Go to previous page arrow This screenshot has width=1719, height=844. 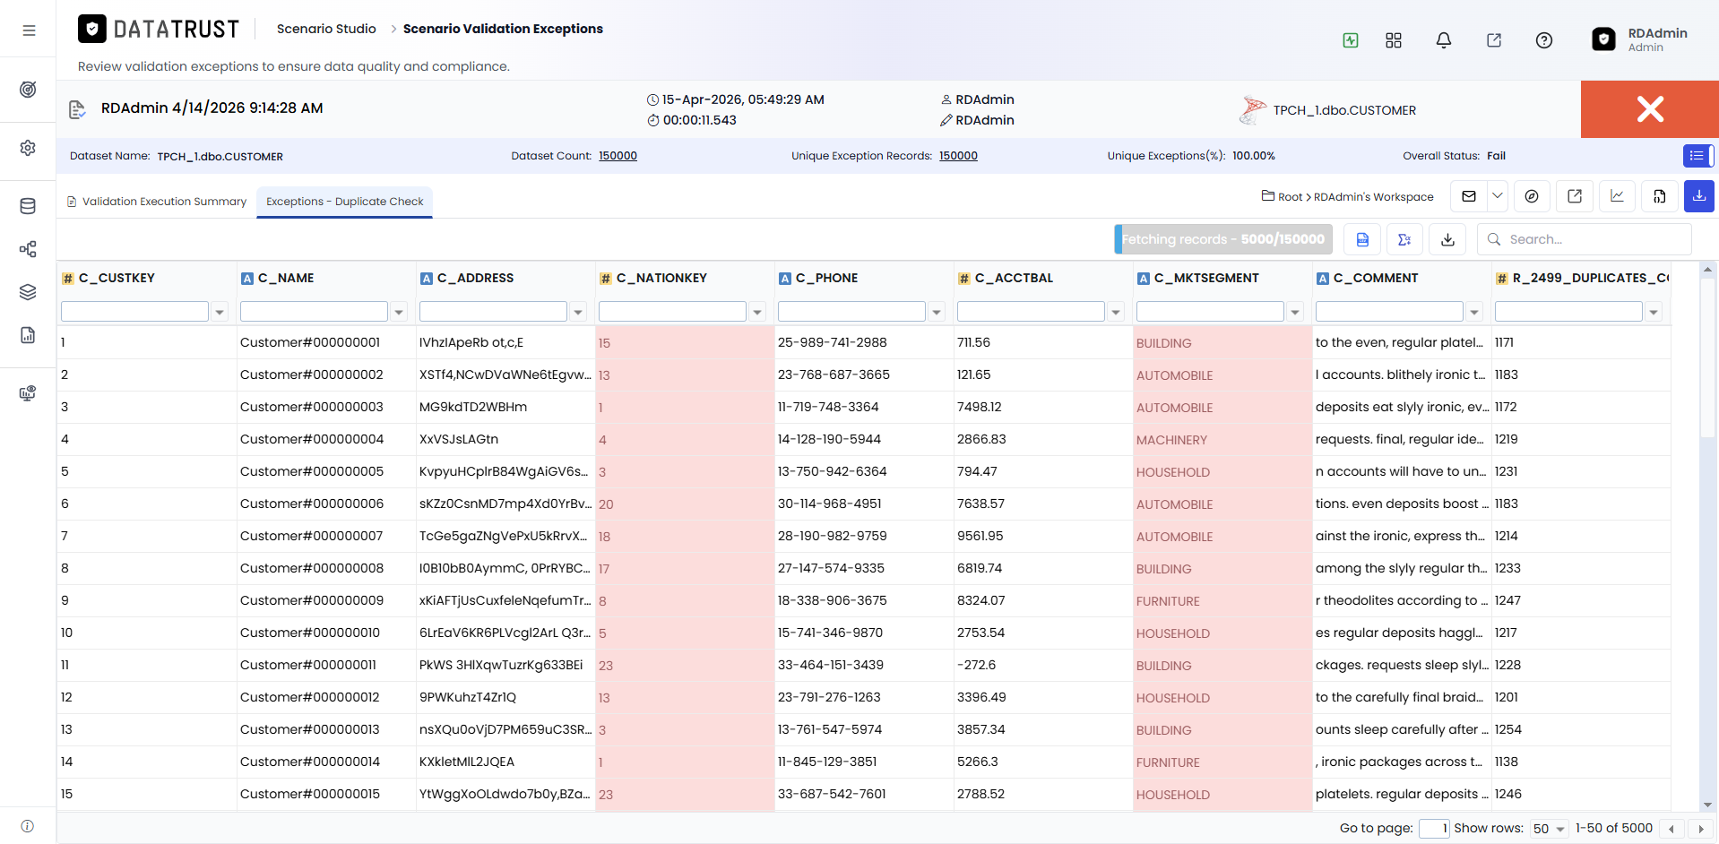(1671, 829)
